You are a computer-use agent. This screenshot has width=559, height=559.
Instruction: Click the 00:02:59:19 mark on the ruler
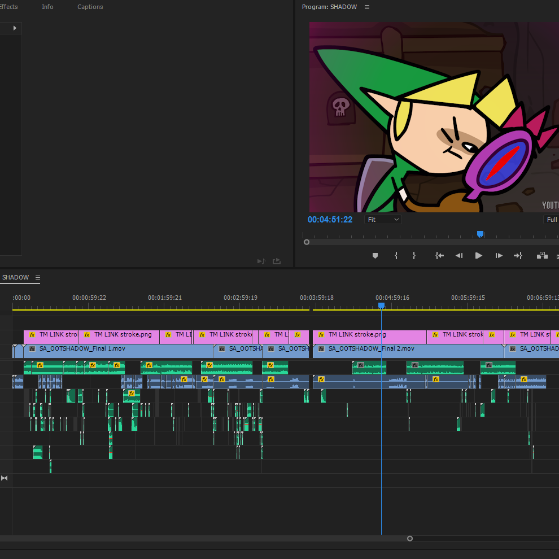coord(241,298)
